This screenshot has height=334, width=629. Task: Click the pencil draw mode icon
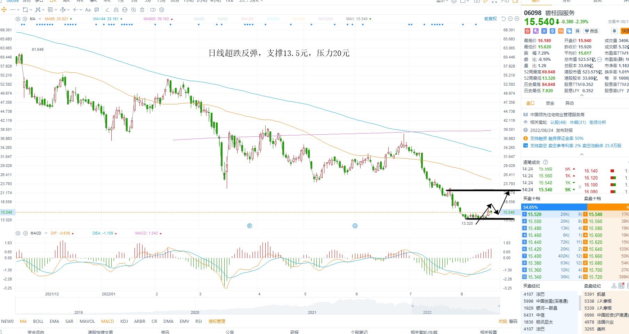pyautogui.click(x=107, y=10)
